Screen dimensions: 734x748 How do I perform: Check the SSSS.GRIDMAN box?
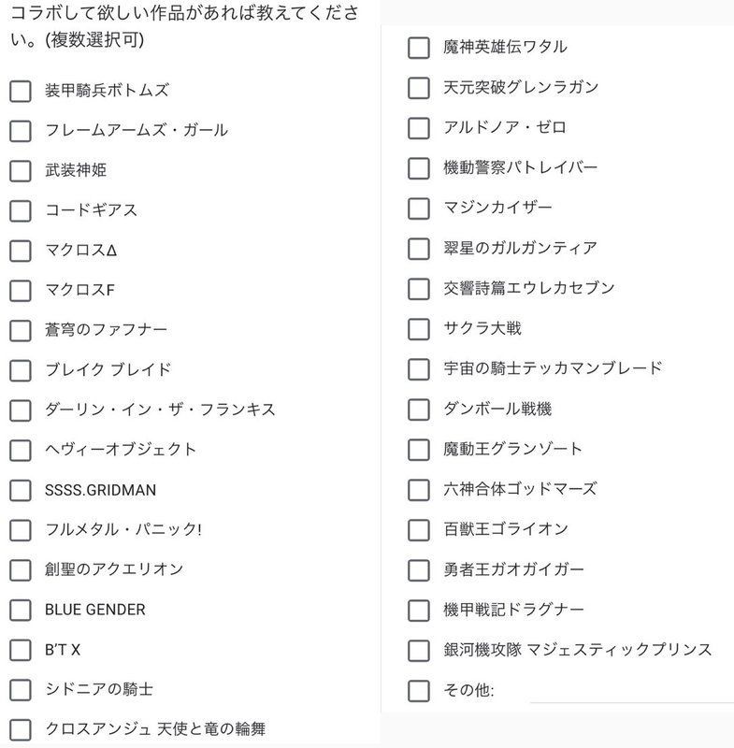pyautogui.click(x=21, y=490)
